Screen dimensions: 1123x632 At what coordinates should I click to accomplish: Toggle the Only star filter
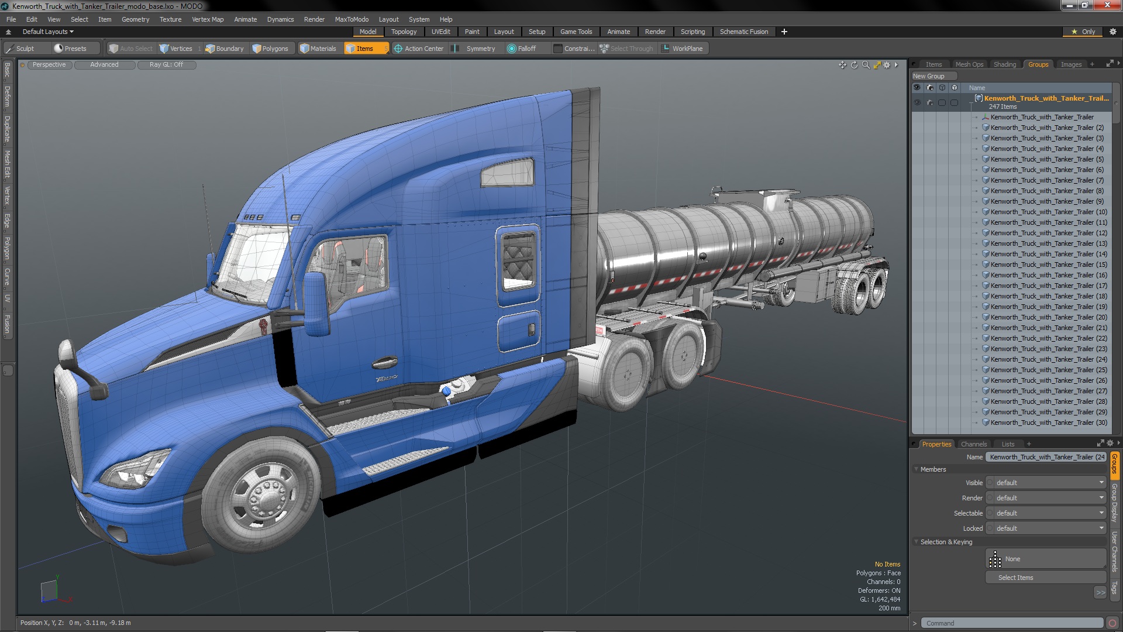pyautogui.click(x=1083, y=32)
